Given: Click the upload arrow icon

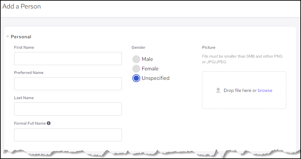Looking at the screenshot, I should coord(218,90).
